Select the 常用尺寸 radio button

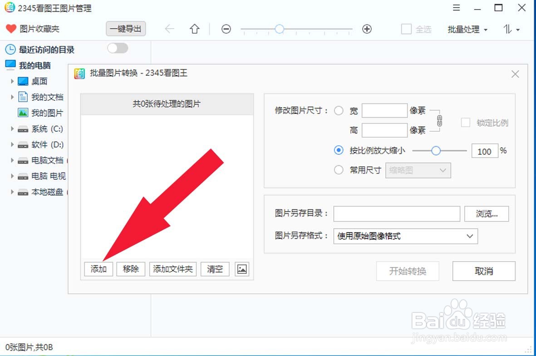339,170
